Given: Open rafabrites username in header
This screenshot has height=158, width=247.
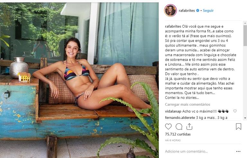Looking at the screenshot, I should (x=187, y=11).
